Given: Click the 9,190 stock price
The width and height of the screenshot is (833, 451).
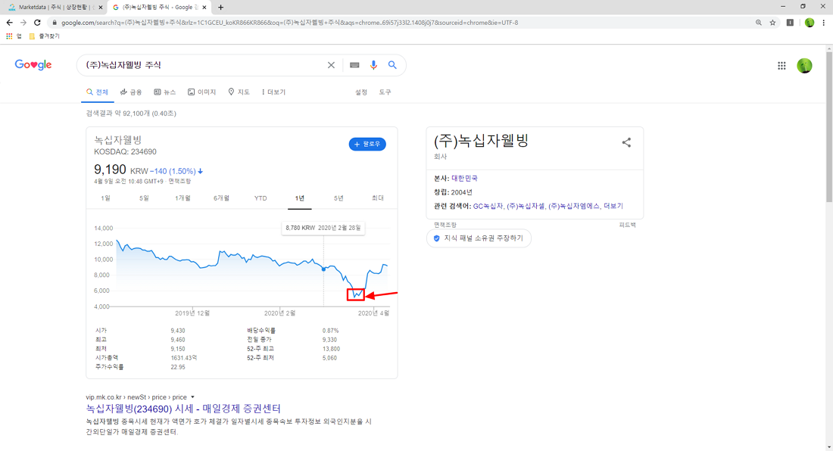Looking at the screenshot, I should click(x=110, y=170).
